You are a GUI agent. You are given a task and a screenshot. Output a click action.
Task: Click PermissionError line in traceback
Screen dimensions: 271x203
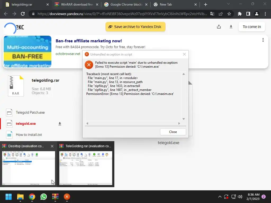tap(130, 94)
